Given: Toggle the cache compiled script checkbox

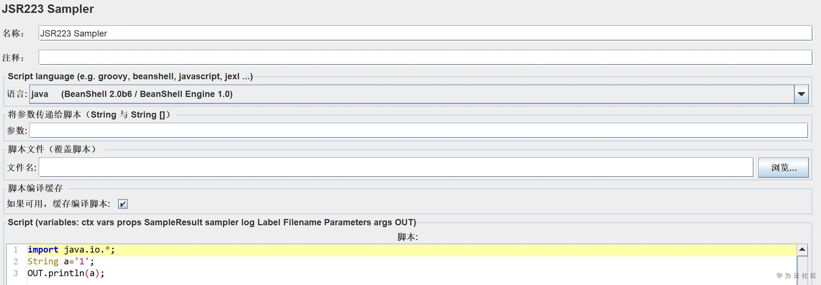Looking at the screenshot, I should (123, 204).
